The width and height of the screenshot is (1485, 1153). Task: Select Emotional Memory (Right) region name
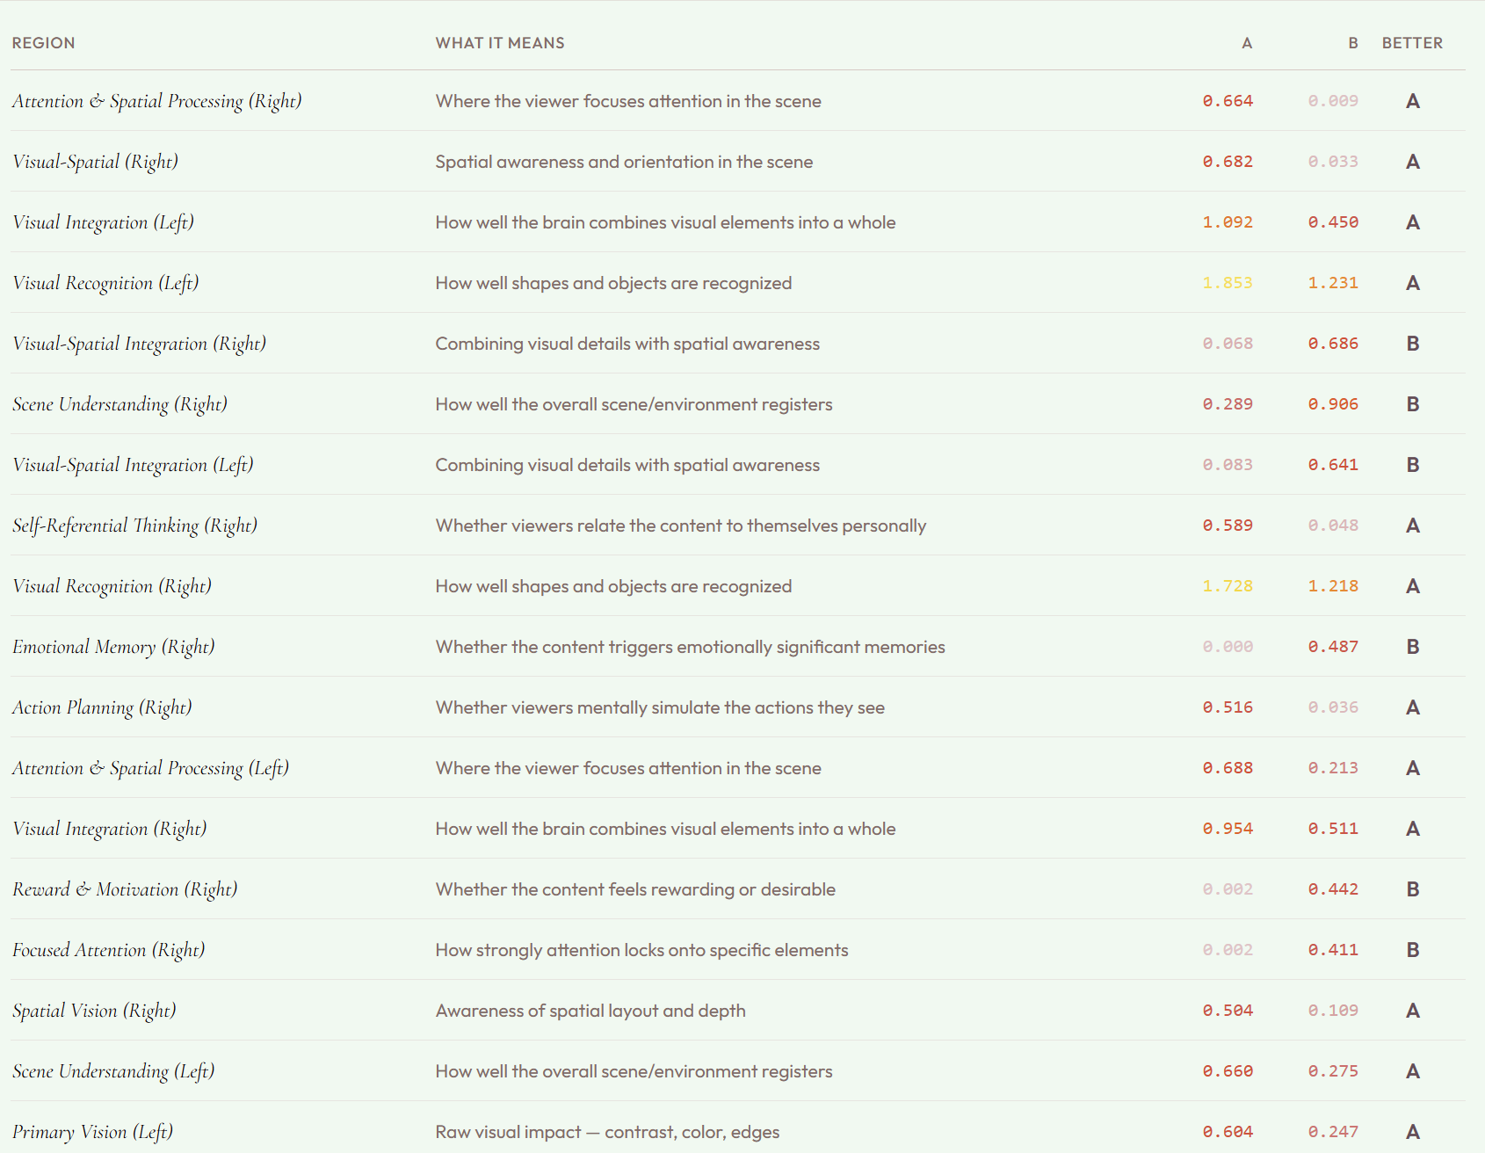[113, 647]
